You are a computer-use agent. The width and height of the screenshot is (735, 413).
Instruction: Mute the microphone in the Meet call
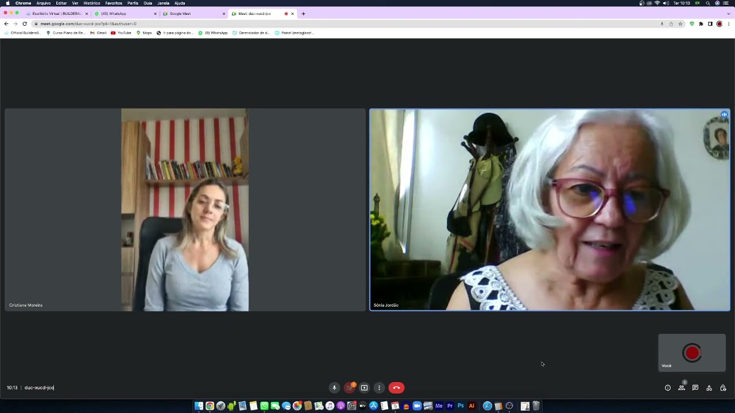pyautogui.click(x=334, y=388)
